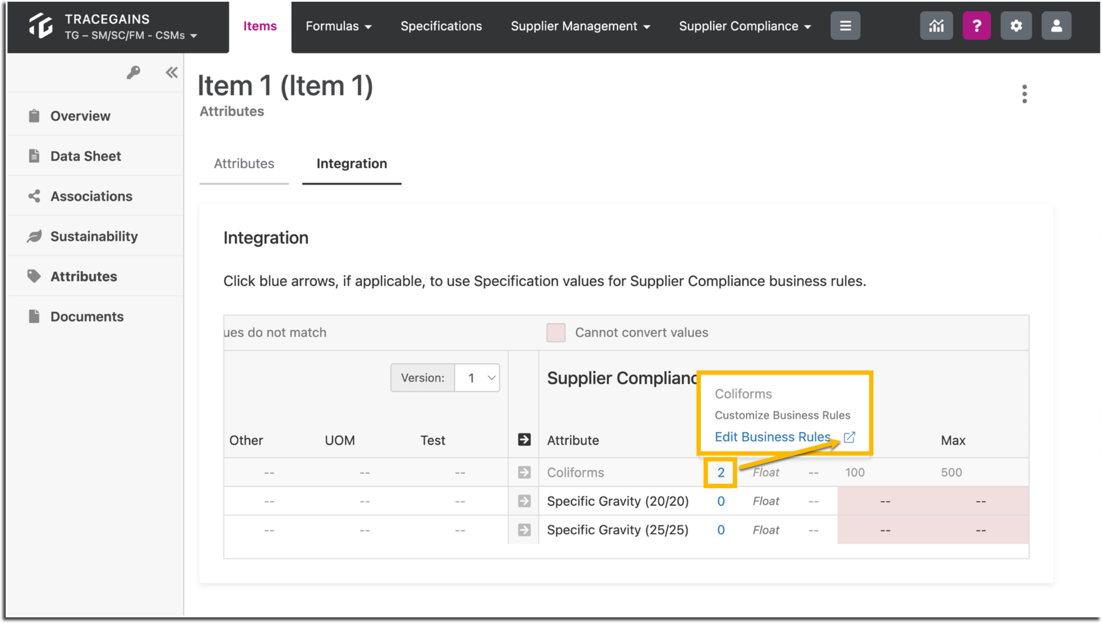
Task: Click the key icon in sidebar
Action: [133, 72]
